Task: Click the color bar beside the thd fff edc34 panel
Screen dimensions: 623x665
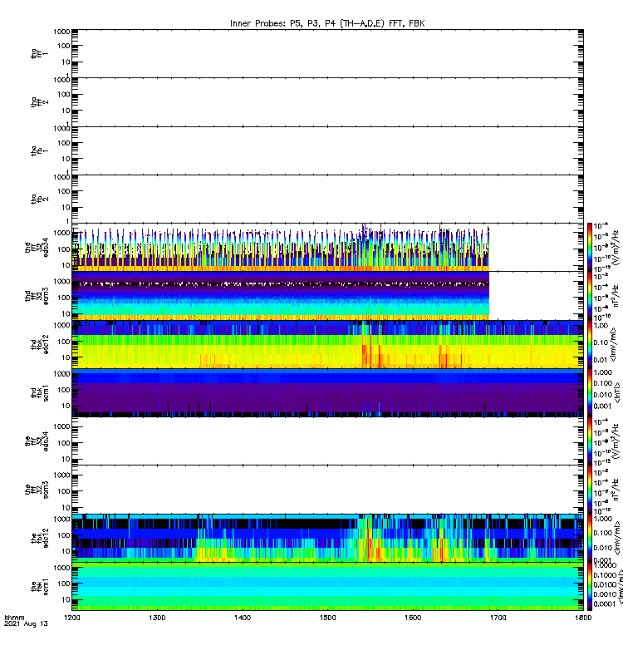Action: (x=590, y=247)
